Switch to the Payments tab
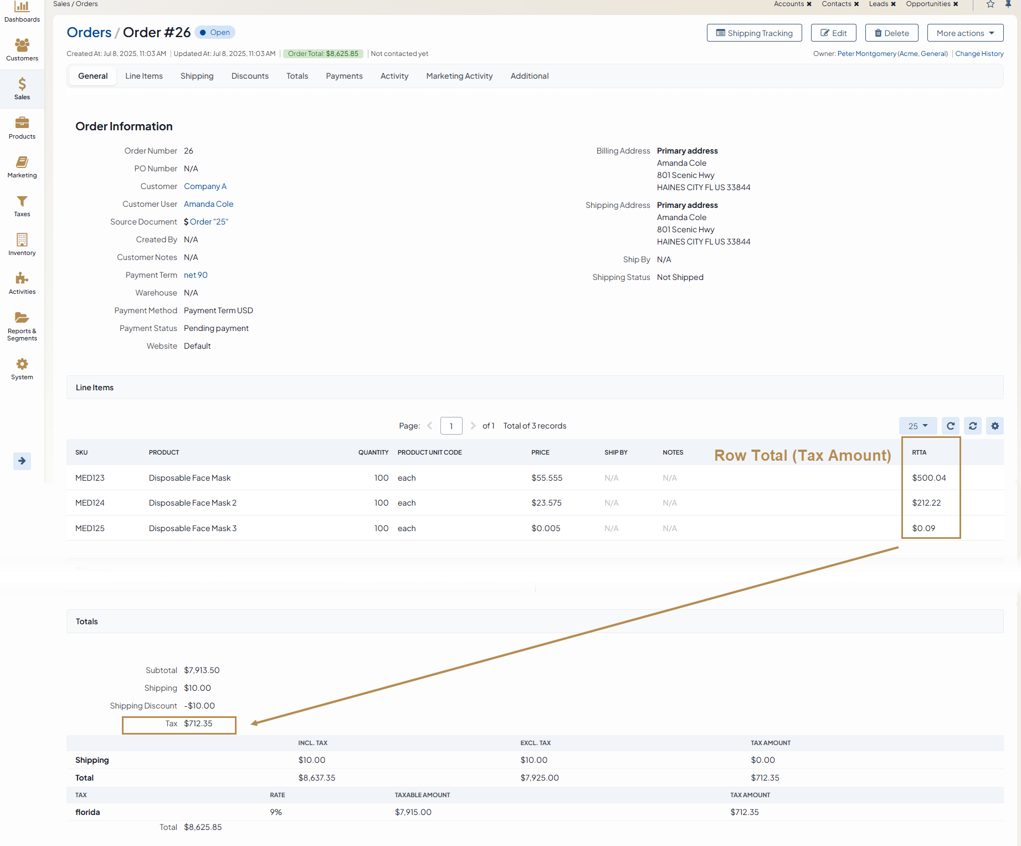The height and width of the screenshot is (846, 1021). click(344, 76)
